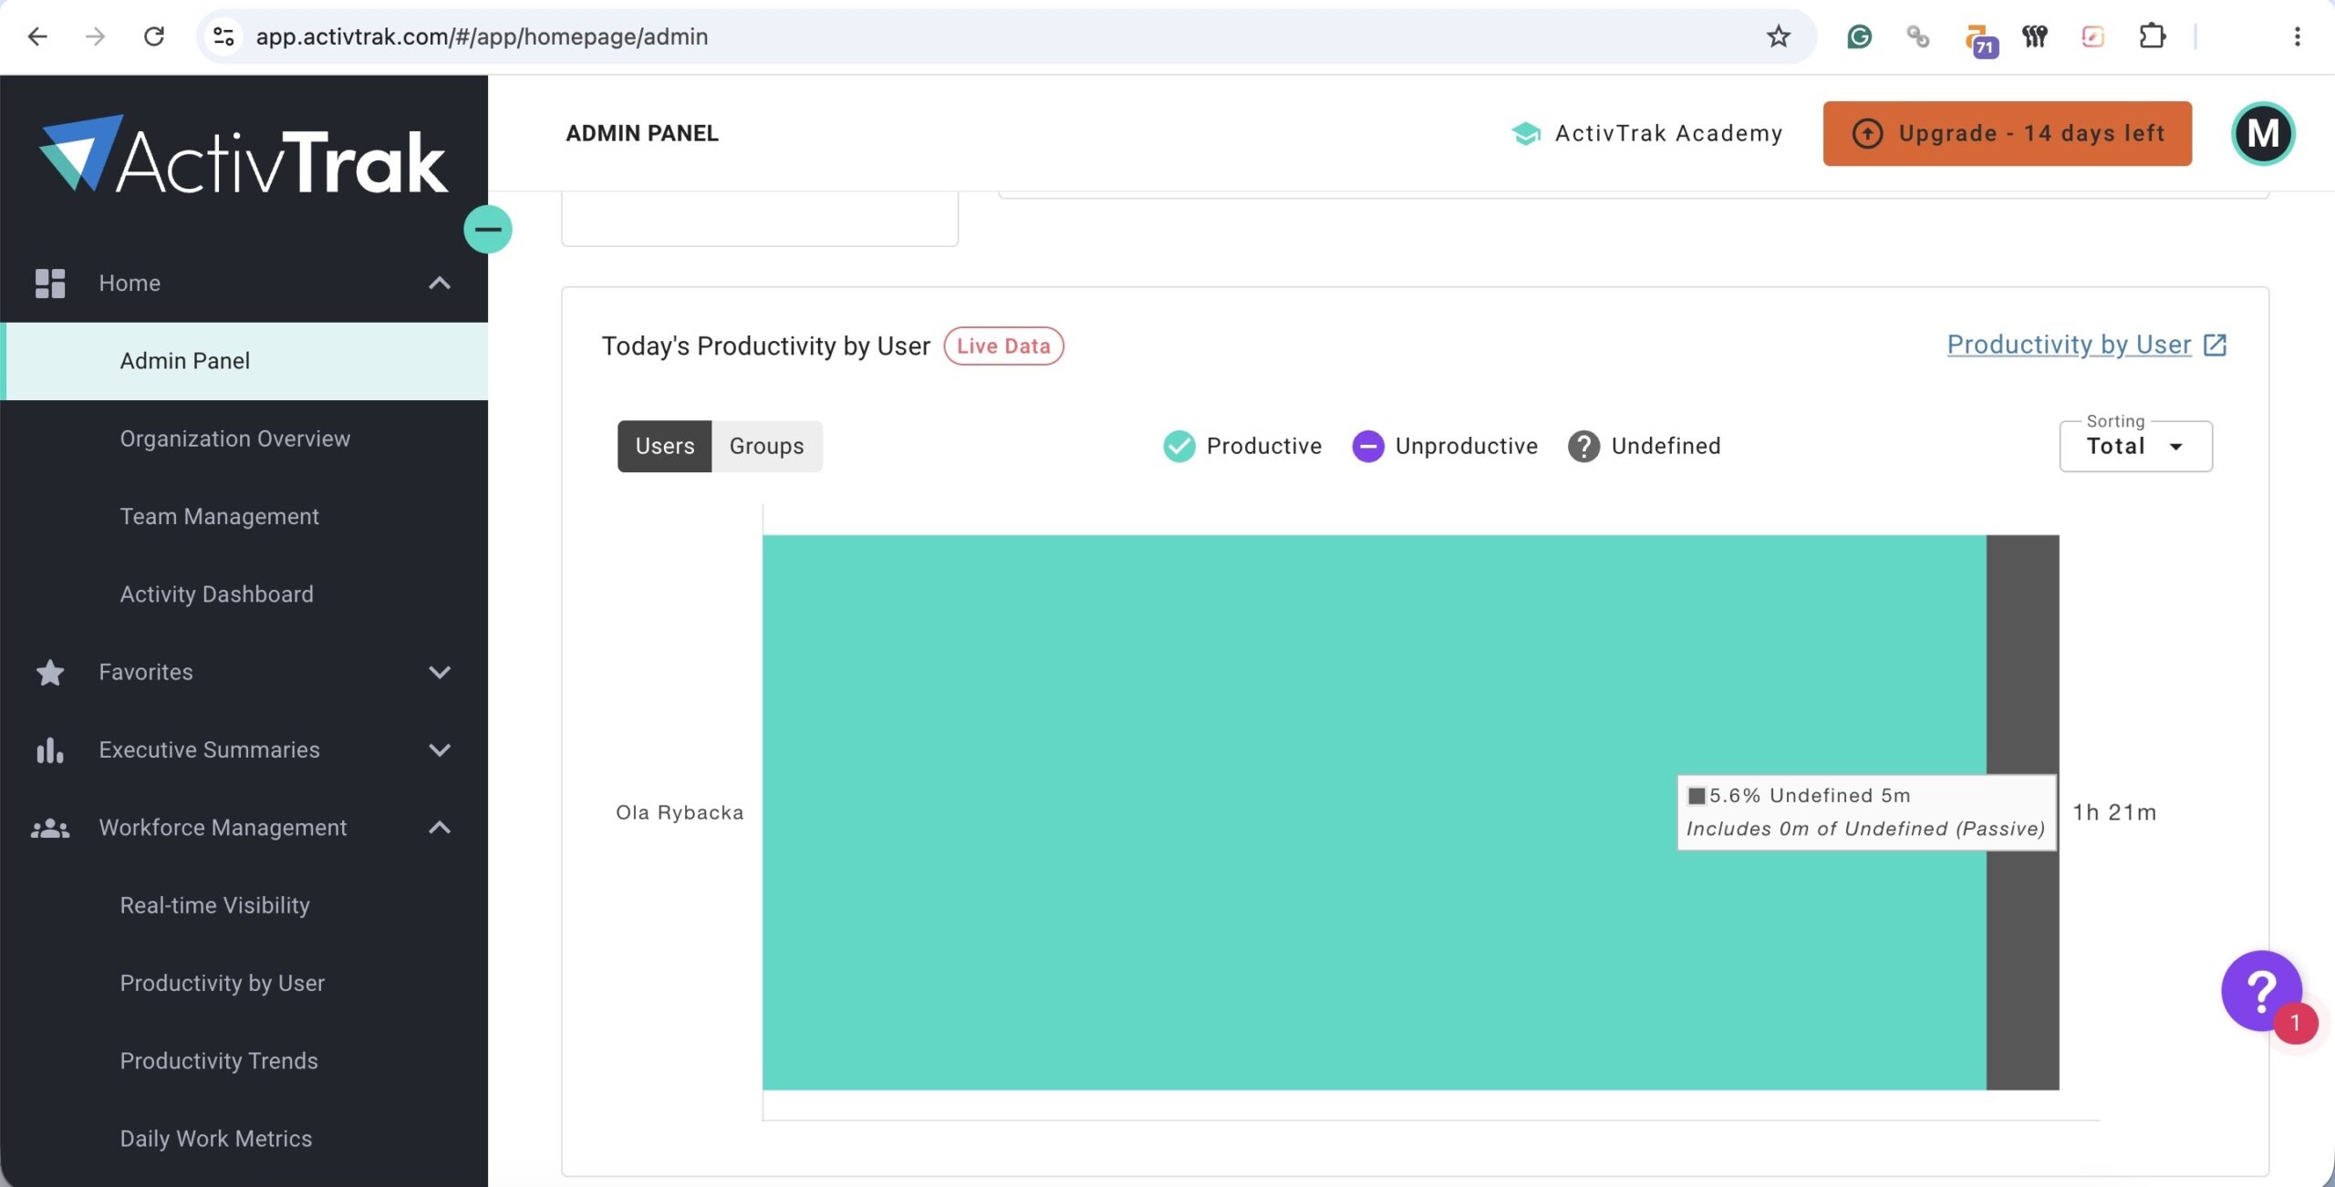Collapse the sidebar with the teal minus button
The image size is (2335, 1187).
(x=488, y=230)
